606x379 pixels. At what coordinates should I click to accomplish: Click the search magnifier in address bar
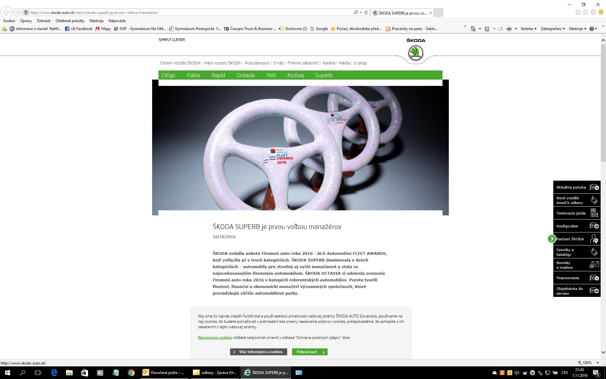(356, 13)
